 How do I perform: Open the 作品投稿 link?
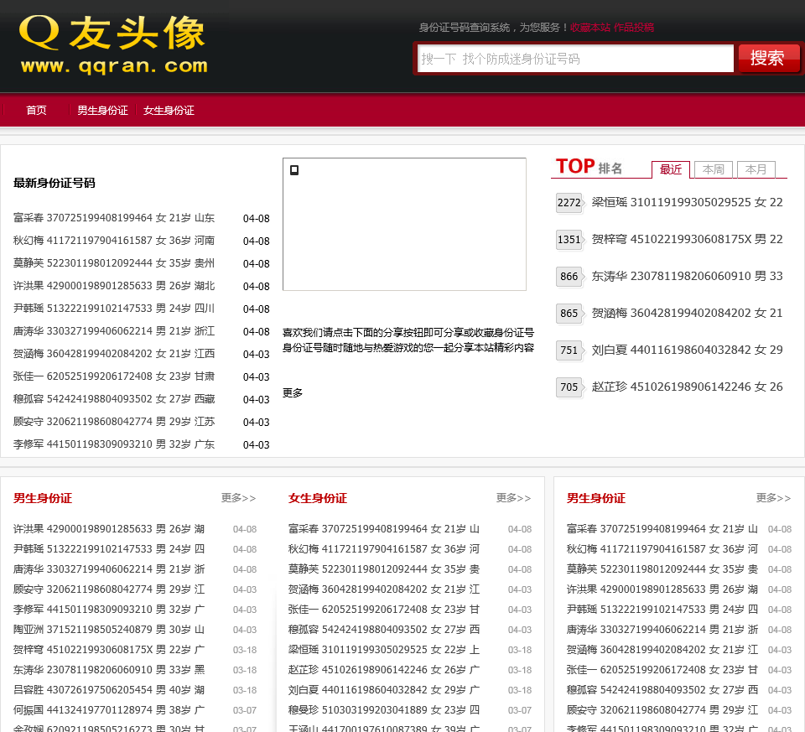[x=634, y=27]
